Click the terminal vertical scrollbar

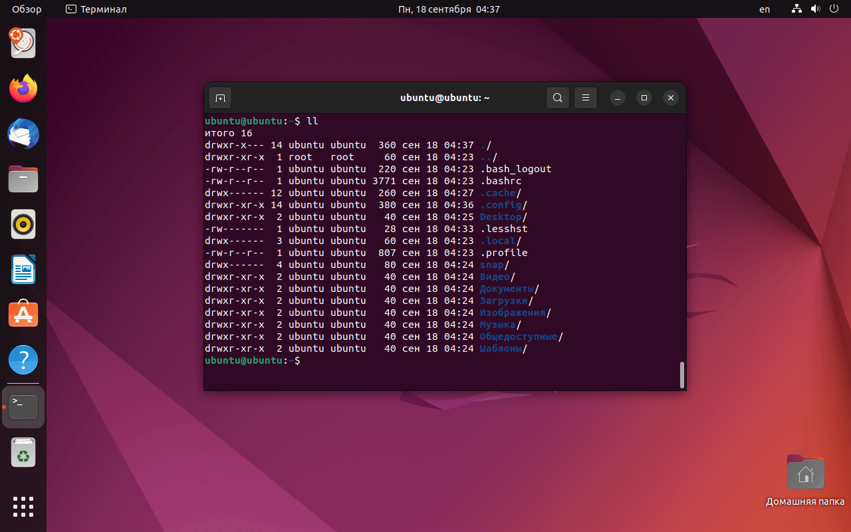click(681, 374)
